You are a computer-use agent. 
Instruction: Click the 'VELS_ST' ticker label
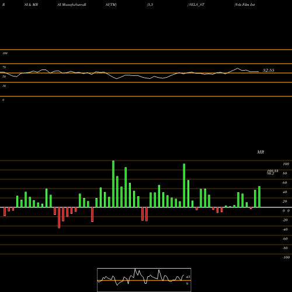click(197, 5)
